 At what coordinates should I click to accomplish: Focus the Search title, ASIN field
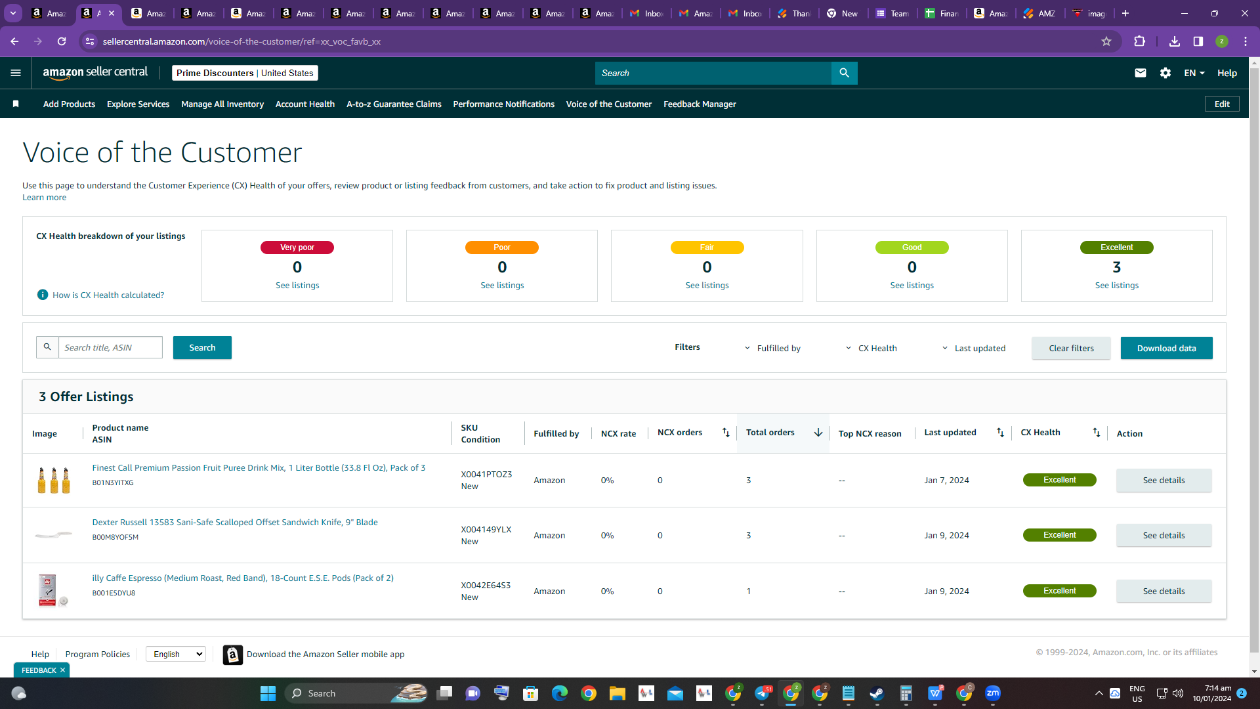110,347
